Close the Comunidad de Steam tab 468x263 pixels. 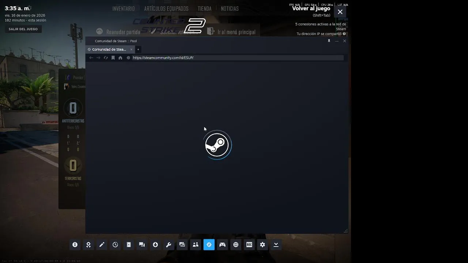131,49
